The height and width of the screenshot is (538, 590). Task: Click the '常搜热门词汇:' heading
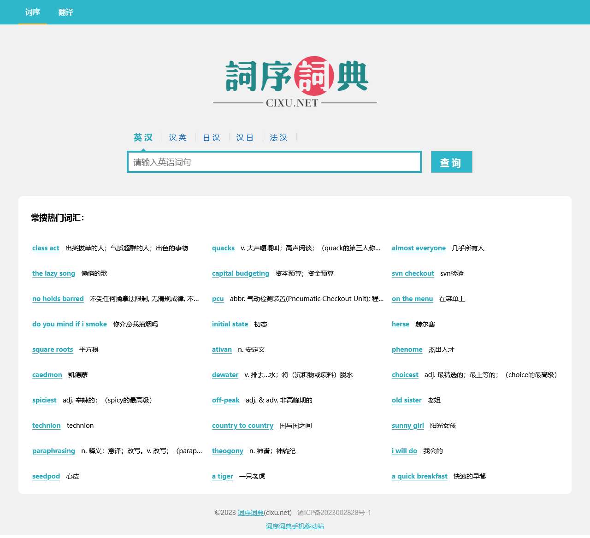pos(58,218)
